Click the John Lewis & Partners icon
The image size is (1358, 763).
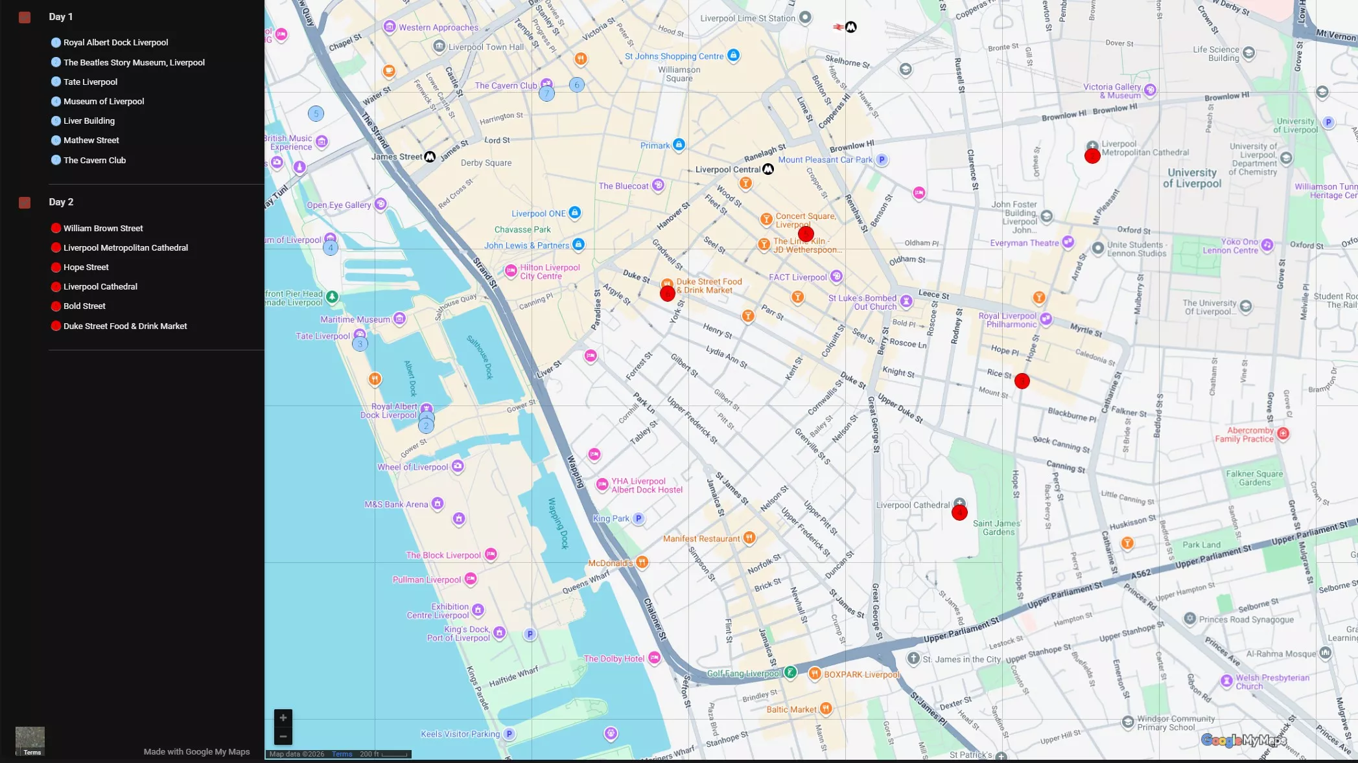tap(578, 244)
